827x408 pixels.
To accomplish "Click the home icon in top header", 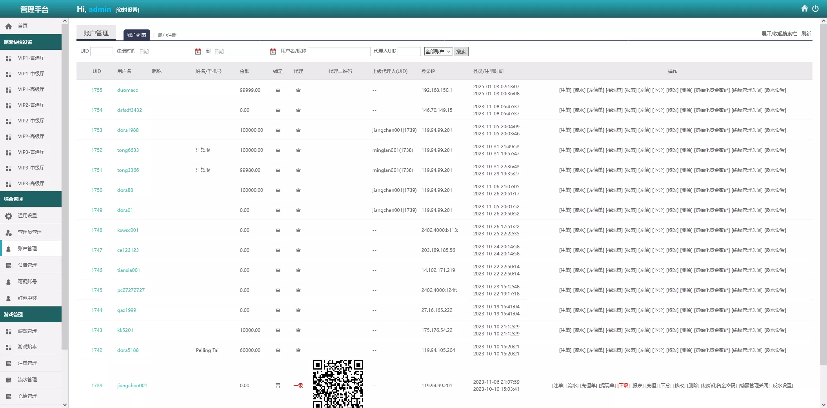I will tap(804, 9).
